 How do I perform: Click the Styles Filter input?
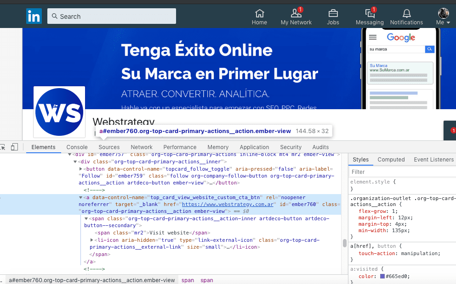(403, 172)
